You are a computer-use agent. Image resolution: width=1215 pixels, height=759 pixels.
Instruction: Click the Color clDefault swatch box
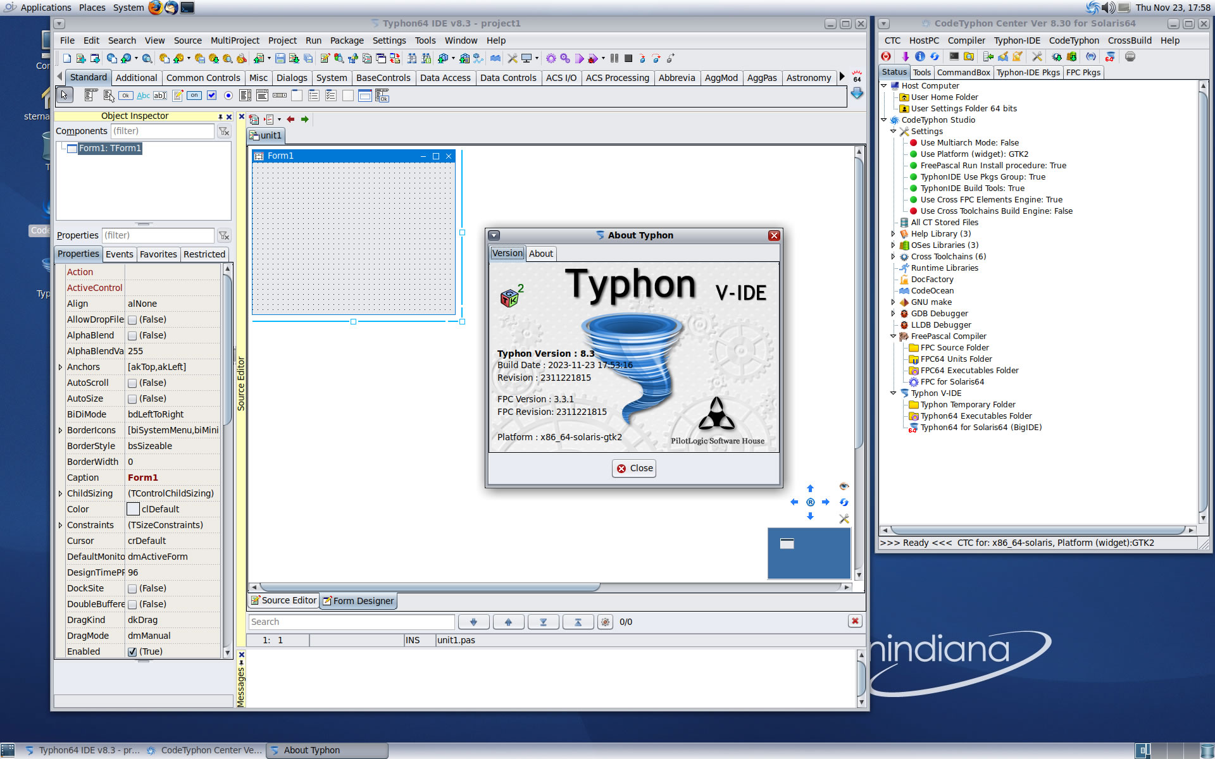[133, 509]
